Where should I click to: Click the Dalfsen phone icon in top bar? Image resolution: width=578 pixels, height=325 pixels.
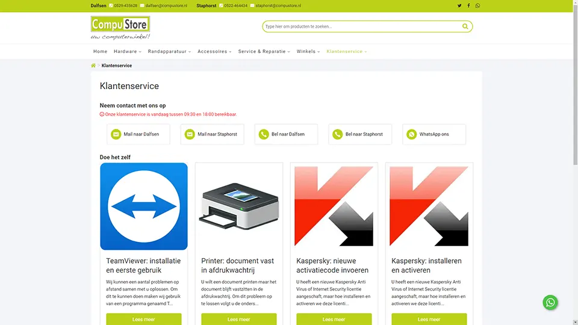tap(111, 5)
